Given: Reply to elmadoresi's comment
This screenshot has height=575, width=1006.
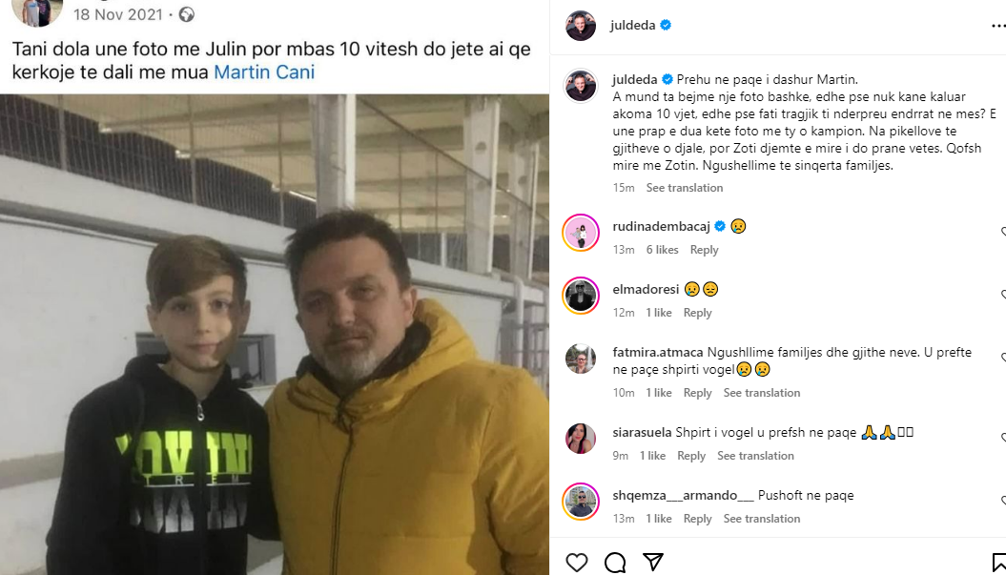Looking at the screenshot, I should tap(697, 313).
